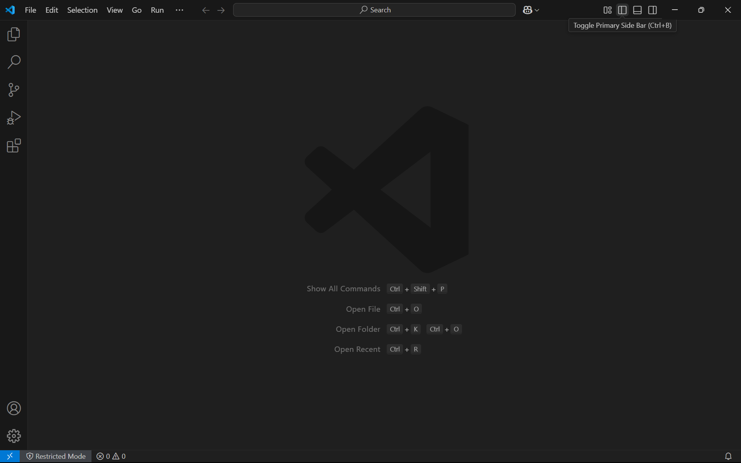
Task: Toggle the bottom Panel
Action: click(637, 10)
